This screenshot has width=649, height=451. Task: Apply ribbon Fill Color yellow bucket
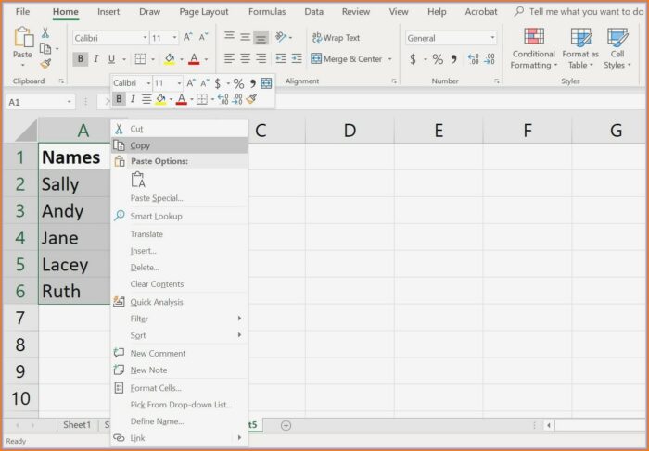click(170, 59)
